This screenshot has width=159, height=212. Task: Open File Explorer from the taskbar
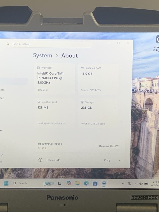pos(78,183)
